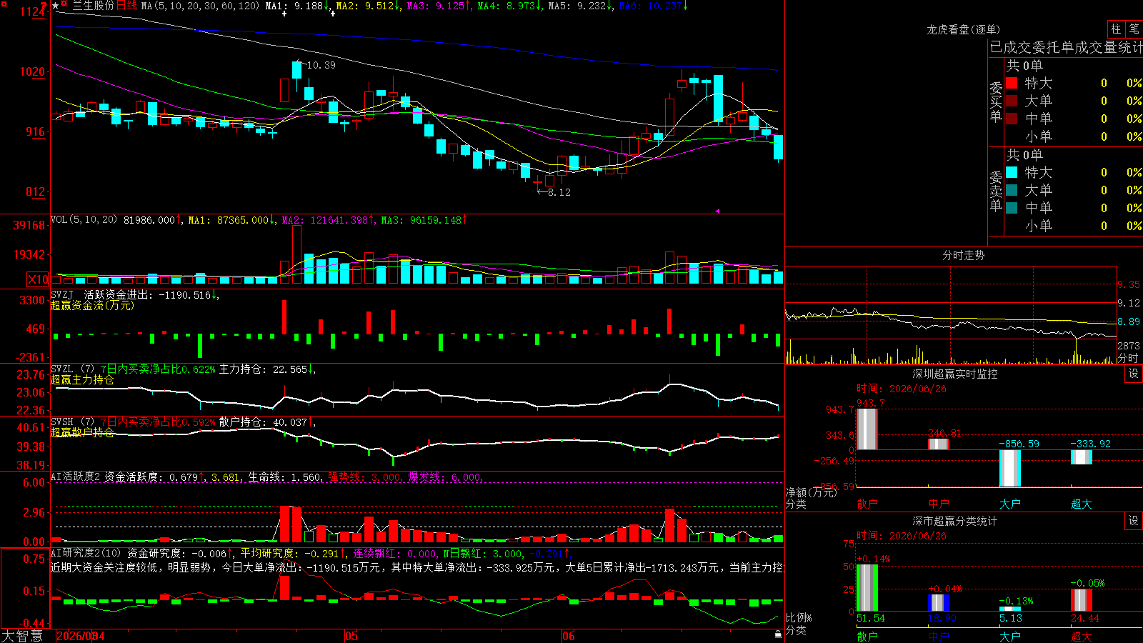Click the 活跃资金进出: -1190.516 readout
This screenshot has height=643, width=1143.
coord(148,295)
